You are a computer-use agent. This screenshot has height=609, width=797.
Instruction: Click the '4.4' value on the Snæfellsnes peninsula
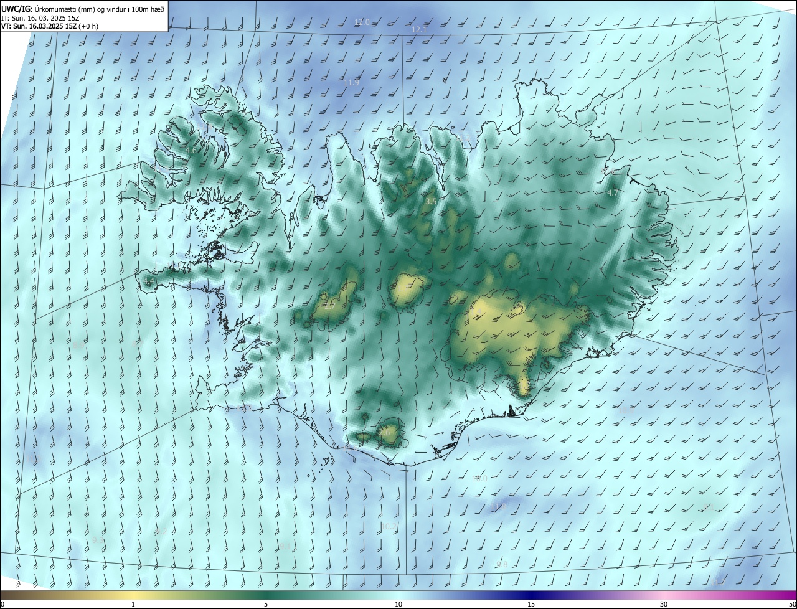[x=149, y=282]
